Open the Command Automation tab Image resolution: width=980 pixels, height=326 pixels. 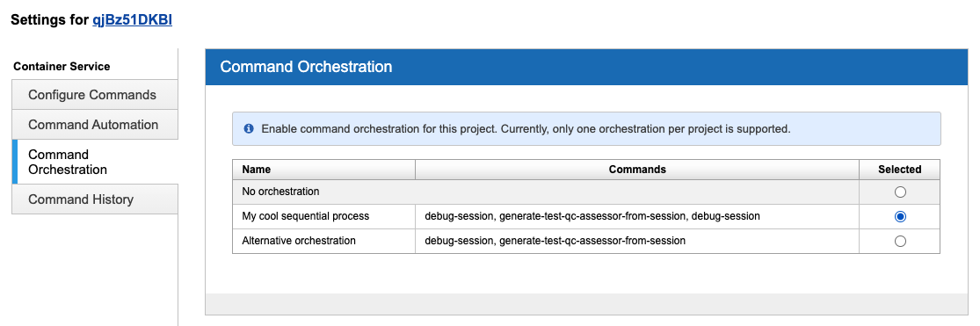coord(95,125)
